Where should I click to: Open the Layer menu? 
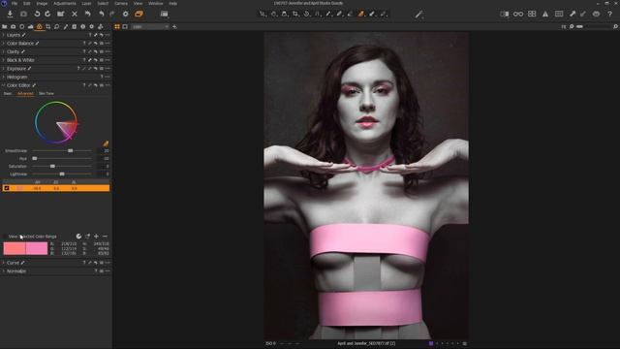pyautogui.click(x=86, y=3)
